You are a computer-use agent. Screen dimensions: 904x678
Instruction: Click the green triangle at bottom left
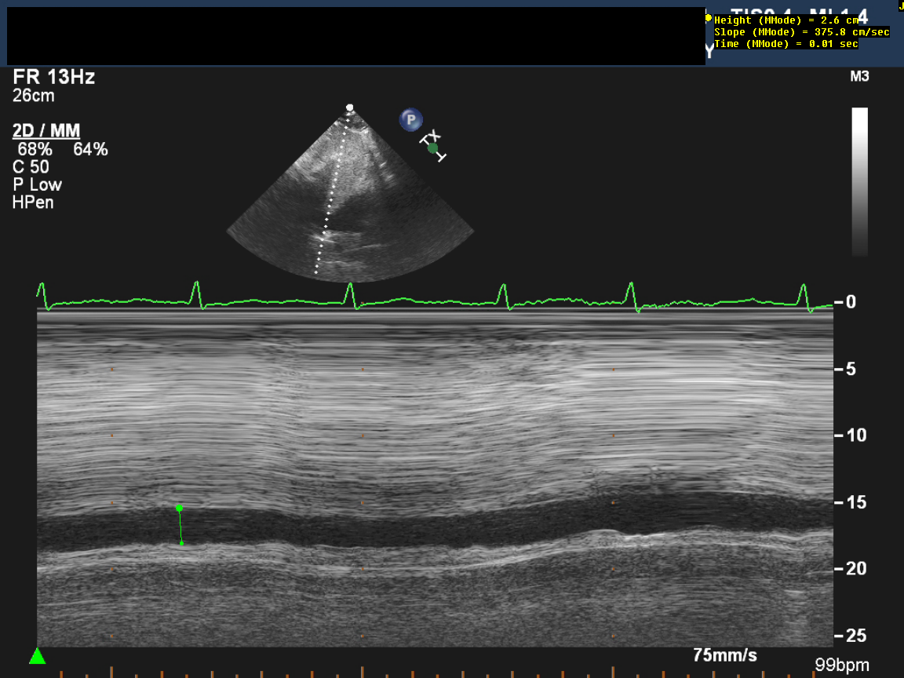[37, 656]
